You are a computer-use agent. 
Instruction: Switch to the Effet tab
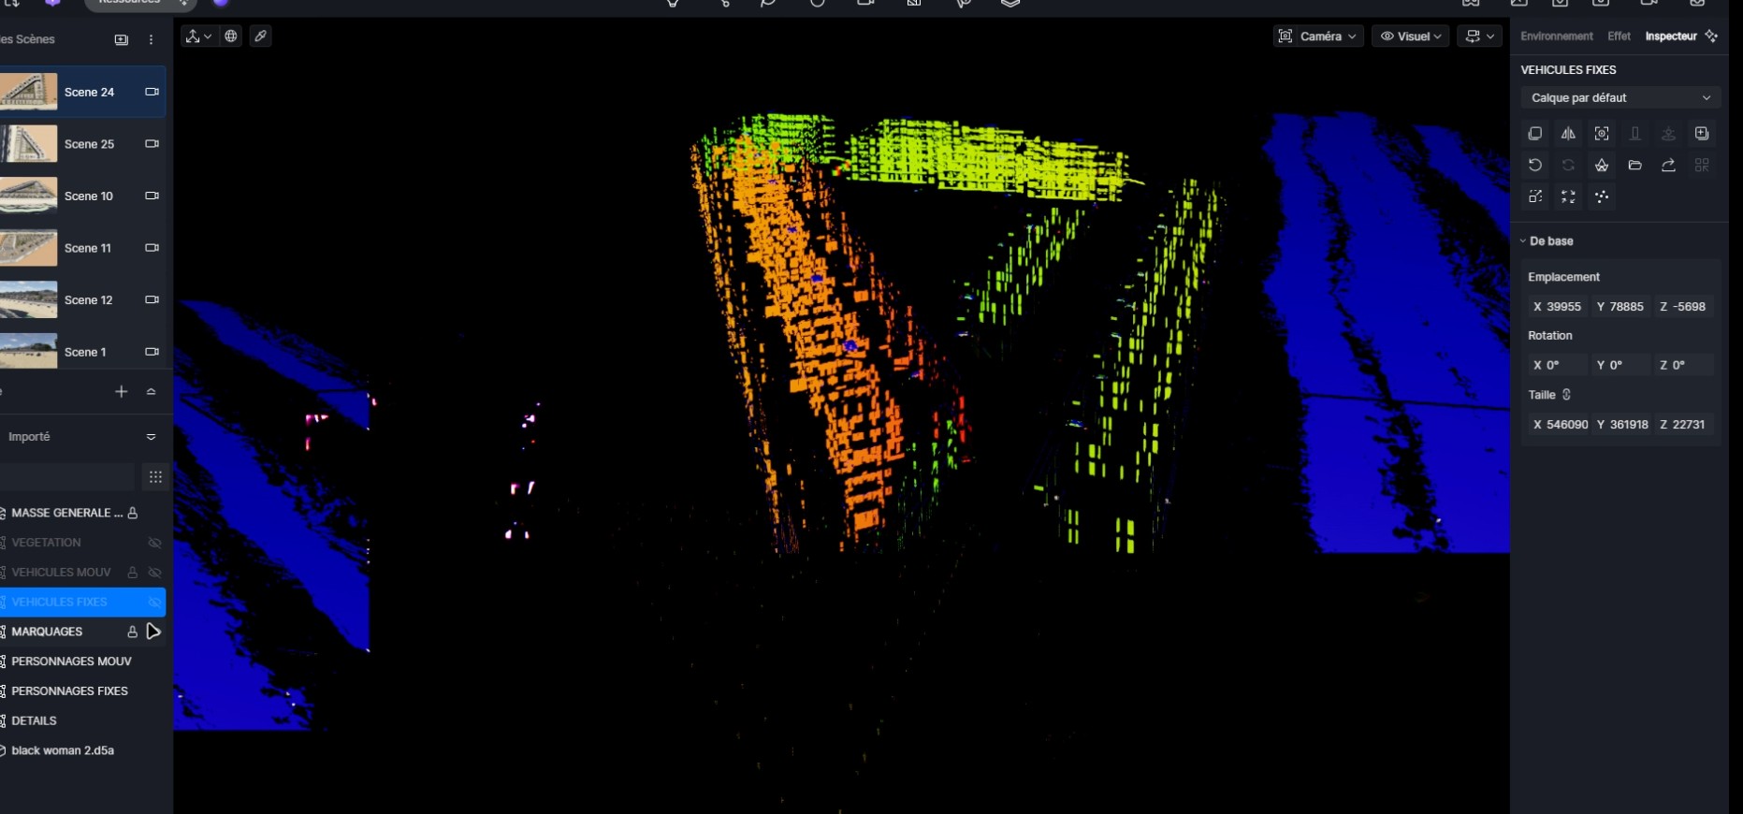(x=1619, y=36)
